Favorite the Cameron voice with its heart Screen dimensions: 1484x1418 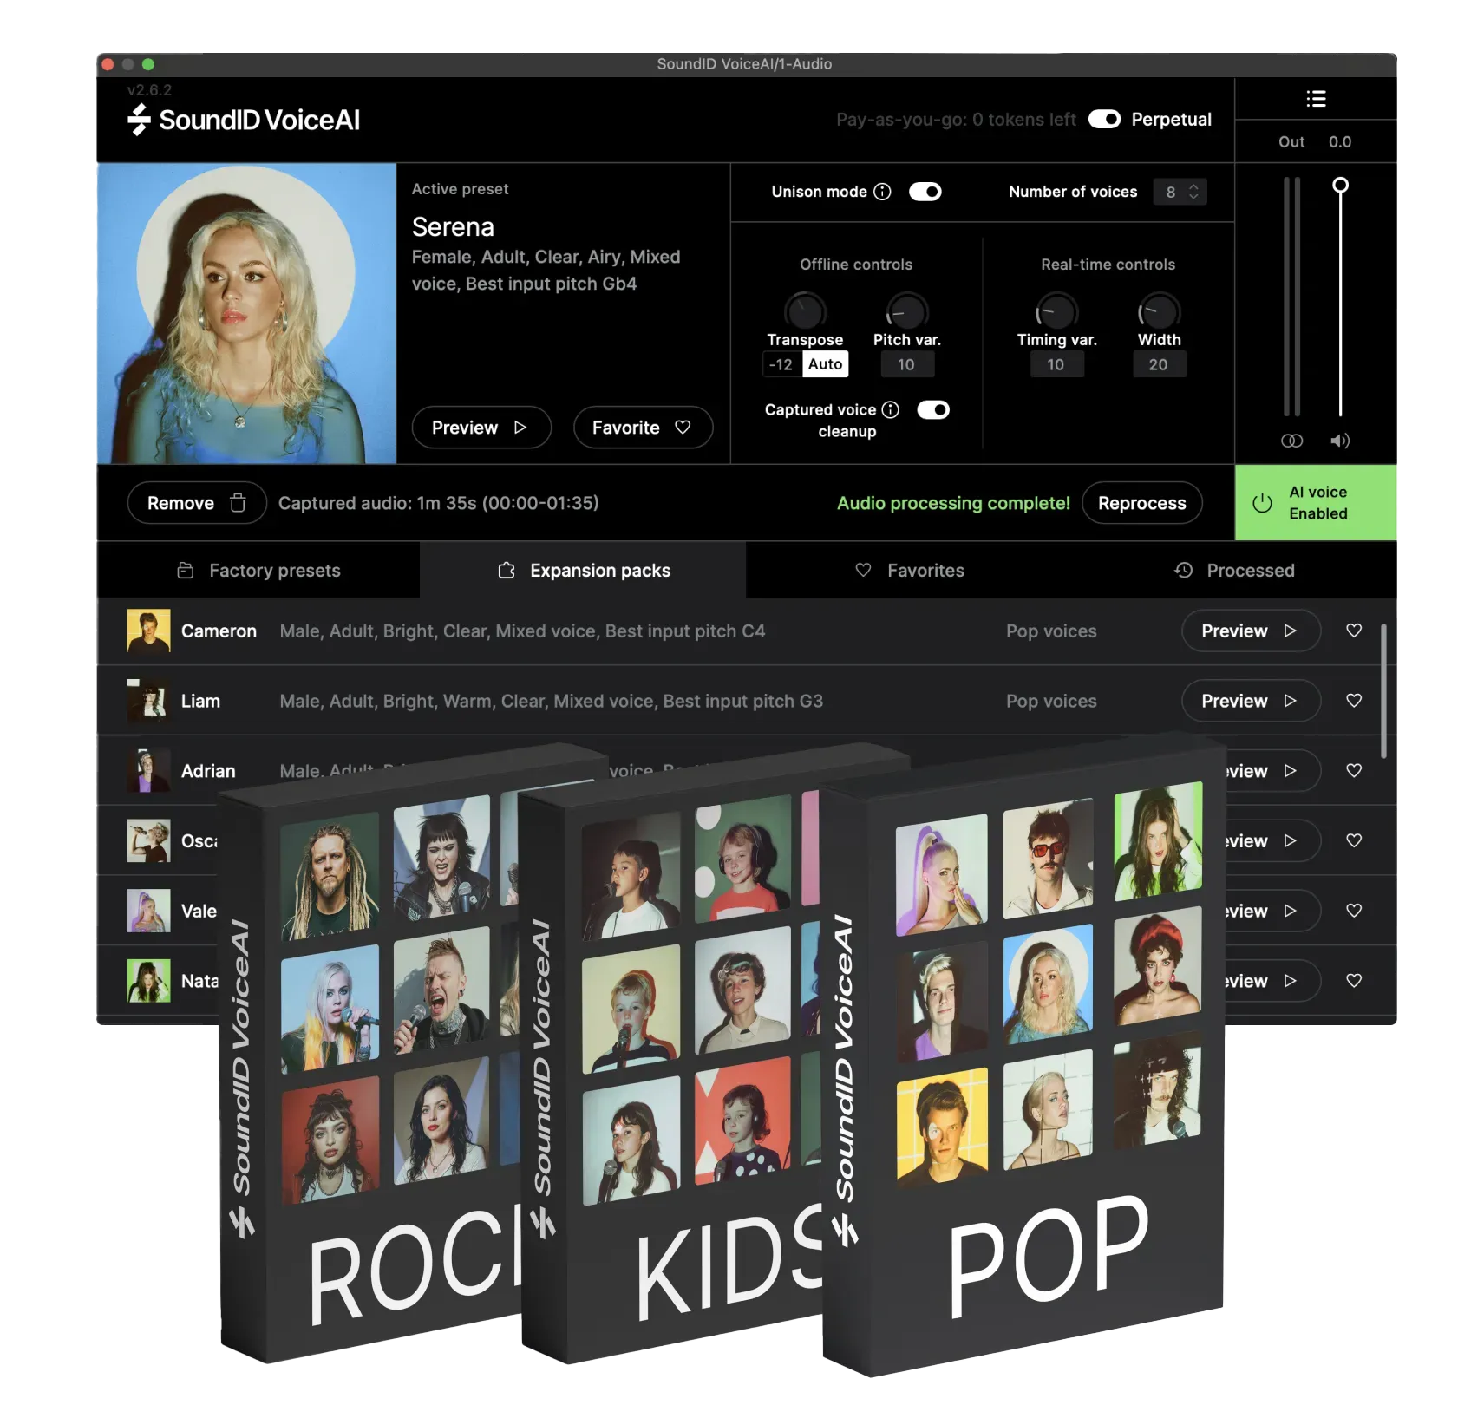1354,631
